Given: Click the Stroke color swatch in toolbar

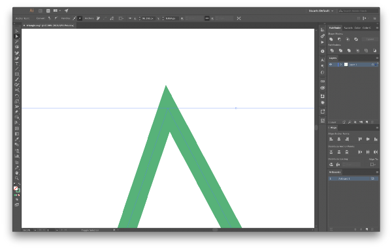Looking at the screenshot, I should click(18, 191).
